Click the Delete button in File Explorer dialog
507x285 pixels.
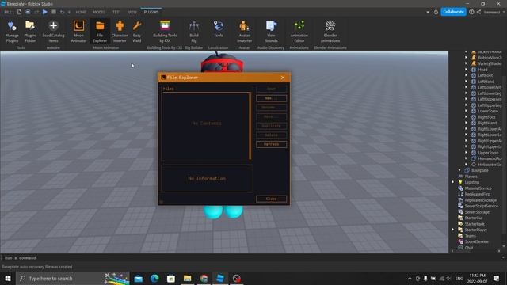coord(271,135)
